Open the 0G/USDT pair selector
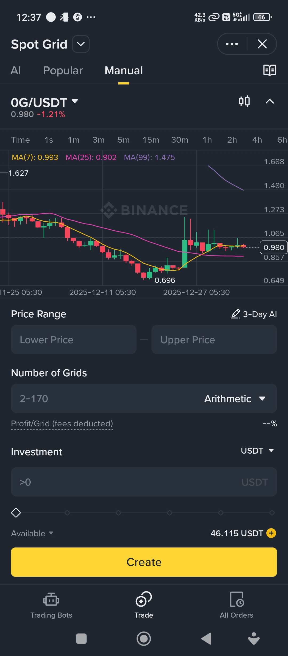This screenshot has width=288, height=656. tap(45, 102)
